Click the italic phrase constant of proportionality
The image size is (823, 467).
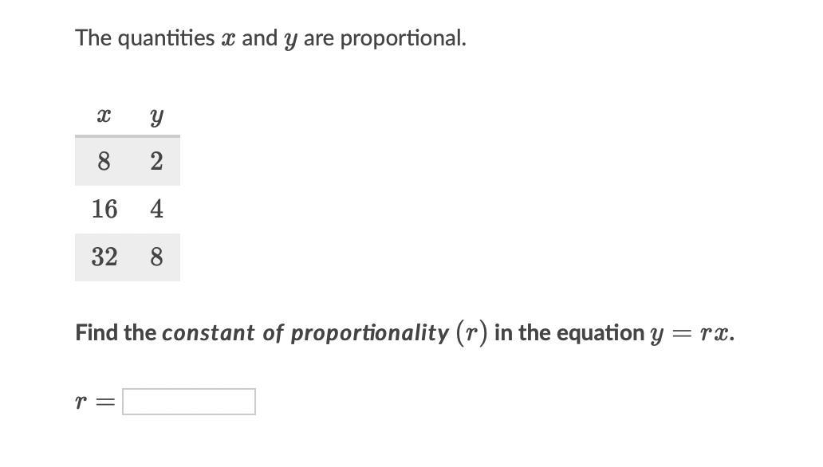point(305,333)
